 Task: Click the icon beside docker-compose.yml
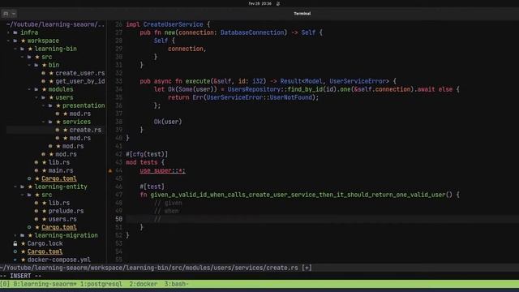pyautogui.click(x=15, y=260)
